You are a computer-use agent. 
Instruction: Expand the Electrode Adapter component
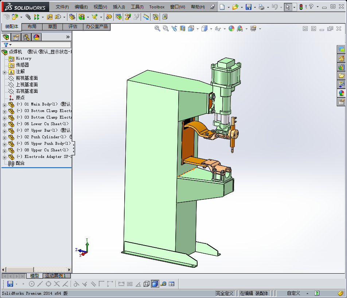(4, 158)
